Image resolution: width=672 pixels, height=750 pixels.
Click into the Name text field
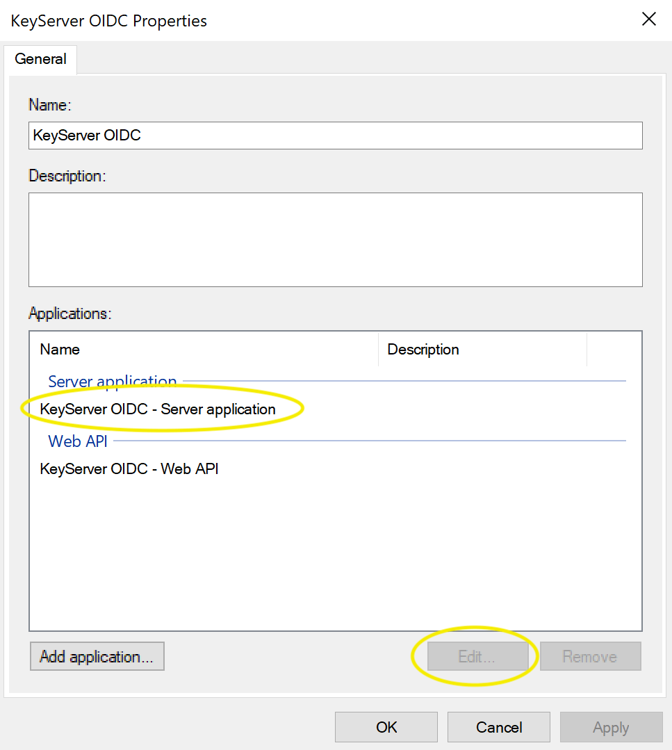point(335,136)
